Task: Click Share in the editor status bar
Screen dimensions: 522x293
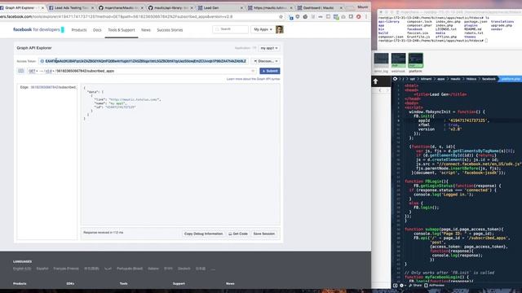Action: 415,286
